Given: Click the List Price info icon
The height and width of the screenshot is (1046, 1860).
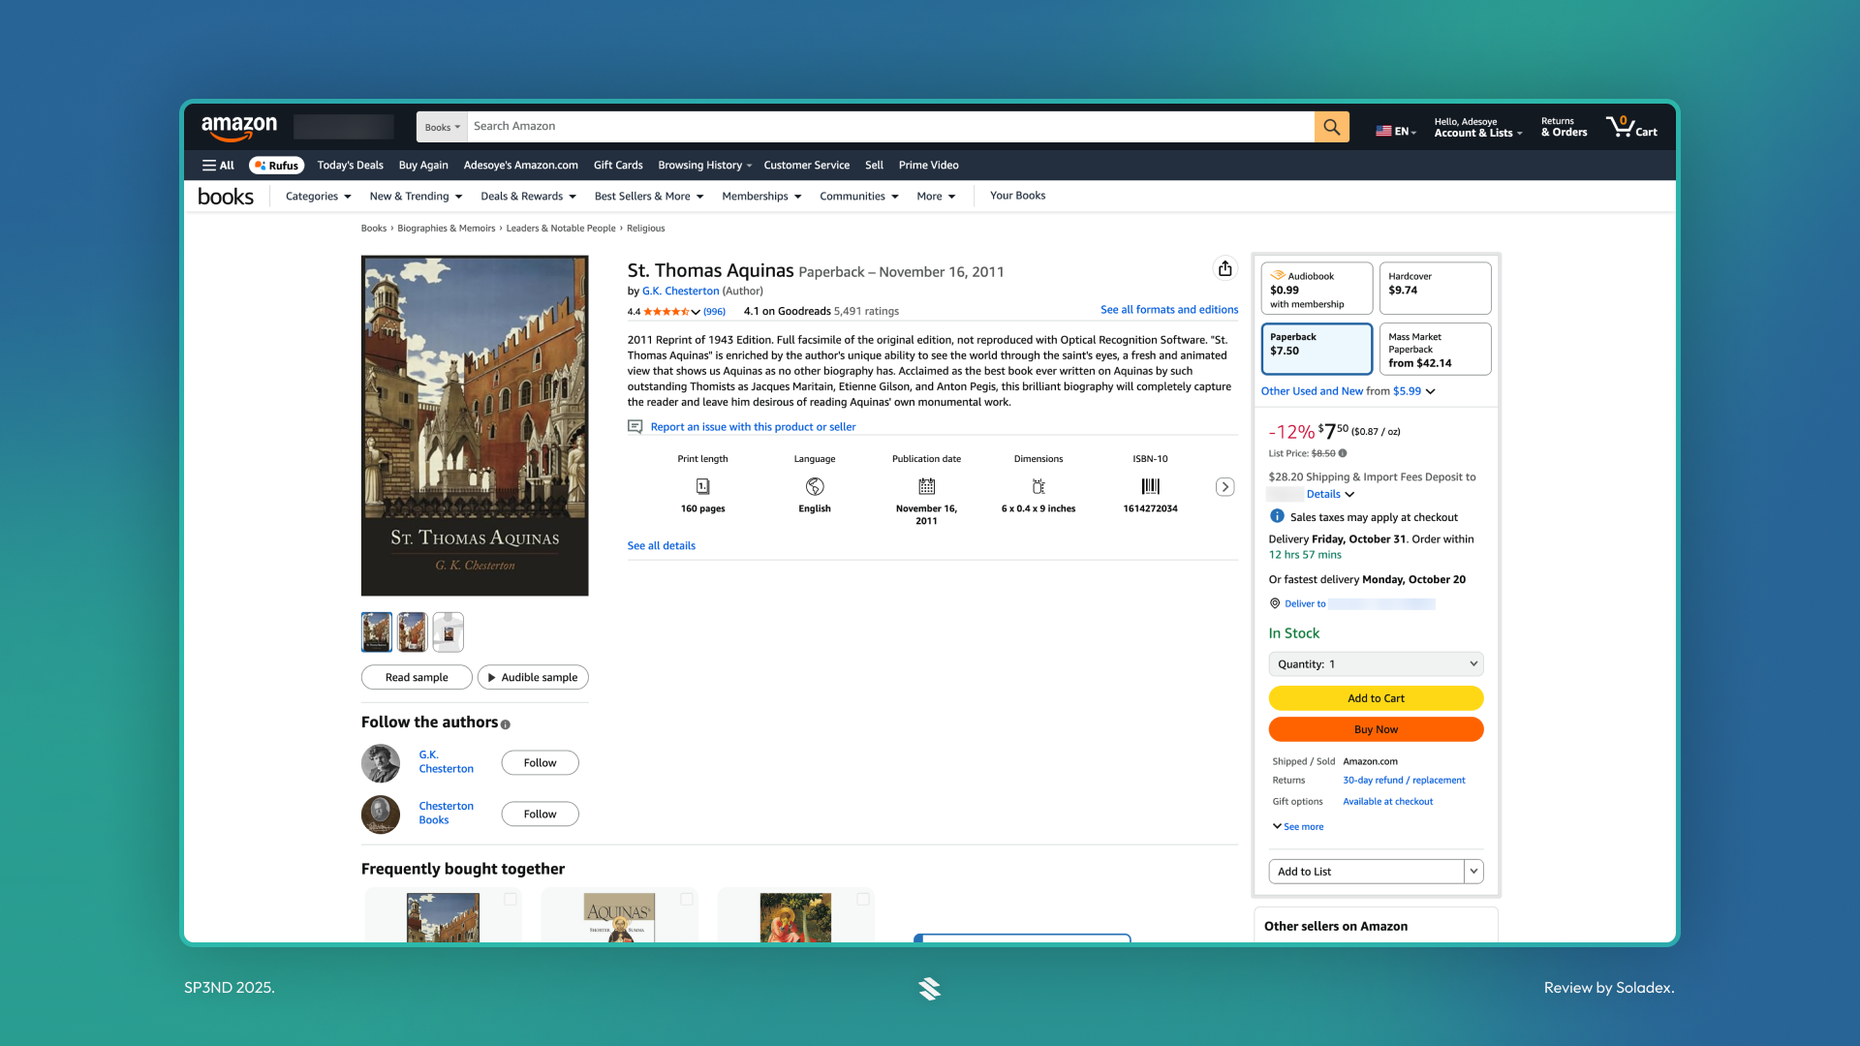Looking at the screenshot, I should tap(1343, 453).
